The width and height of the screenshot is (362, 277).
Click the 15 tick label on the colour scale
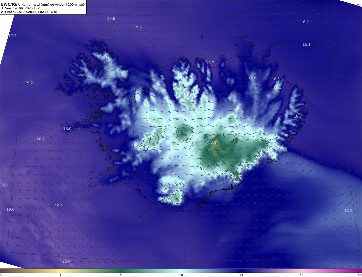241,275
